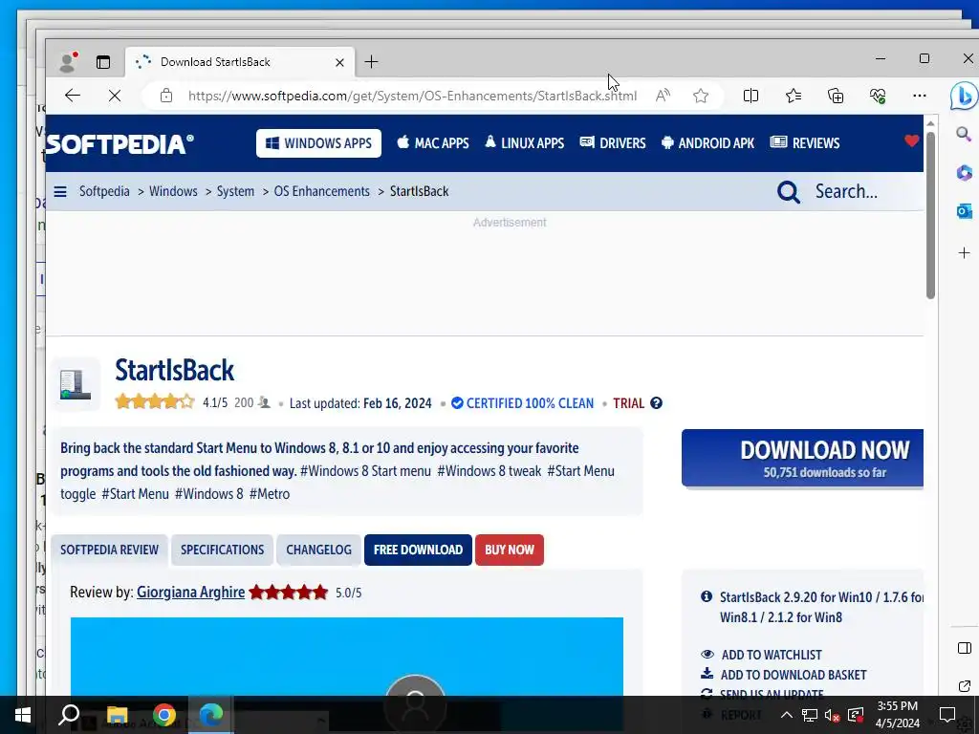The width and height of the screenshot is (979, 734).
Task: Open Edge Settings and more menu
Action: point(920,96)
